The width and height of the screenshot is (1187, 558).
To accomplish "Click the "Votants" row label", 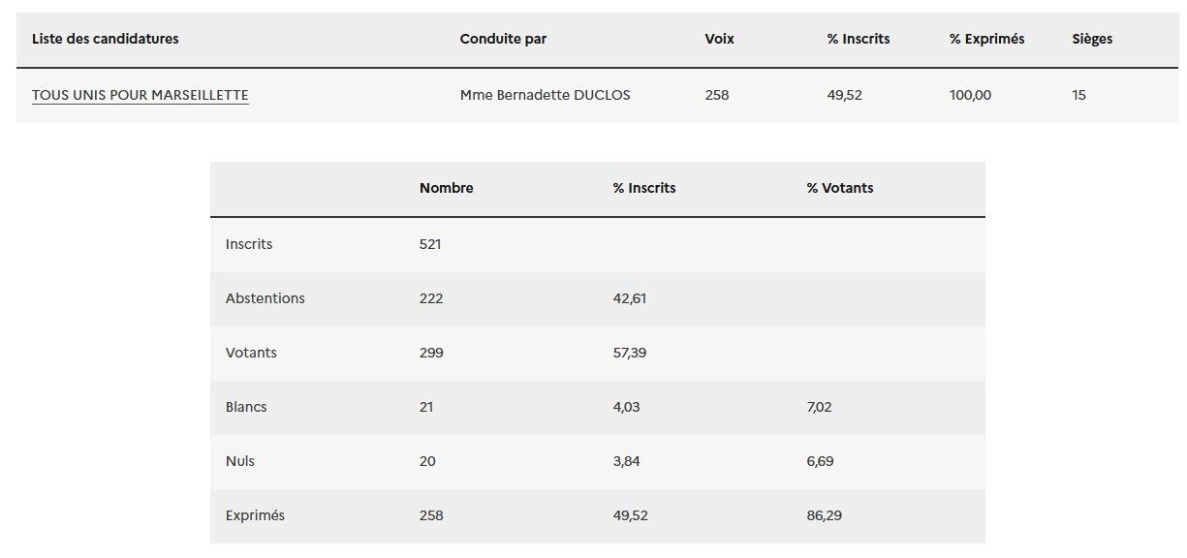I will click(251, 353).
